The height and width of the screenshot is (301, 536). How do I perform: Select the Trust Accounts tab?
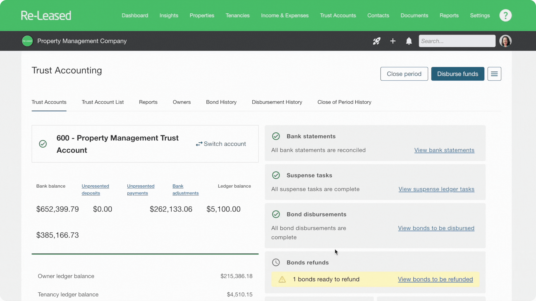(49, 102)
